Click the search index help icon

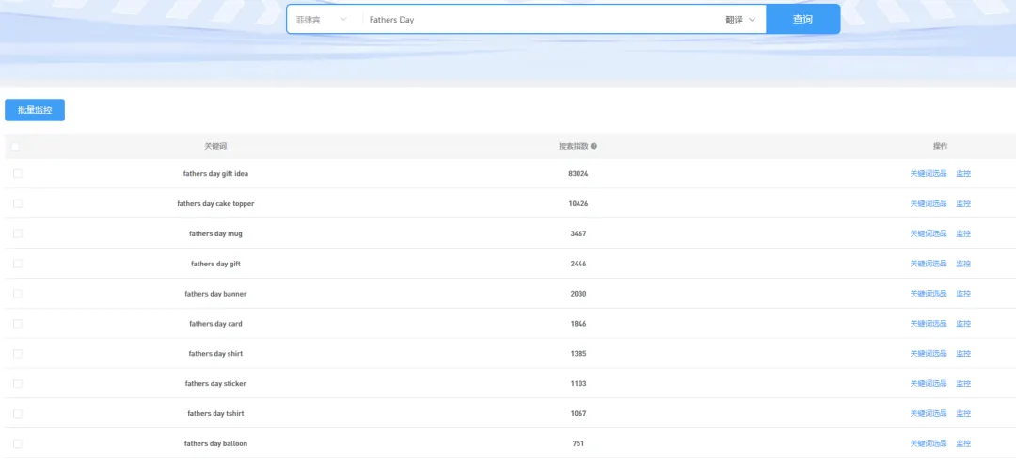[595, 147]
